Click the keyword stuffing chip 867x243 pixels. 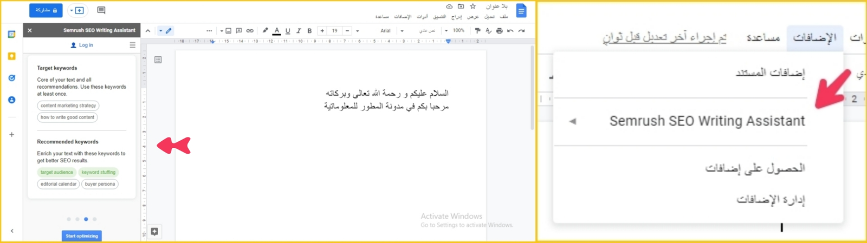pyautogui.click(x=99, y=172)
